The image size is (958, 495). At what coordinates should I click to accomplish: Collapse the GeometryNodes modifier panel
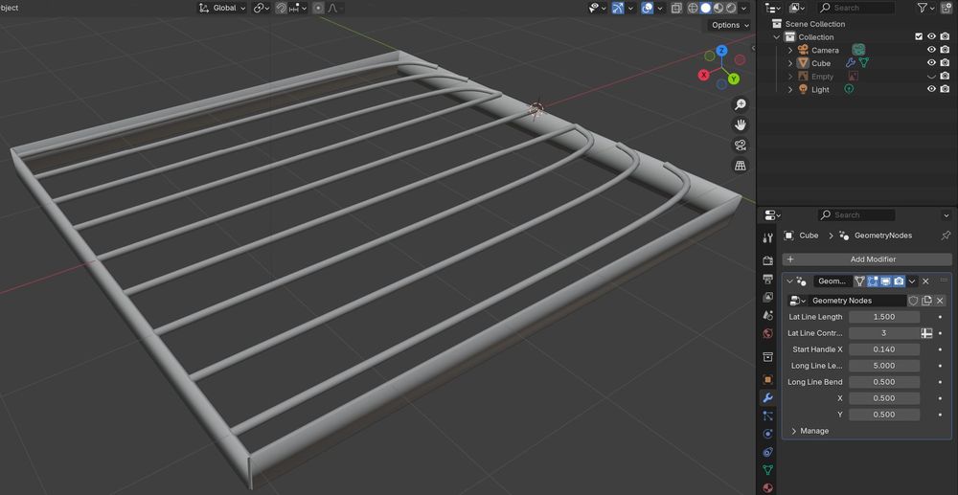tap(789, 281)
